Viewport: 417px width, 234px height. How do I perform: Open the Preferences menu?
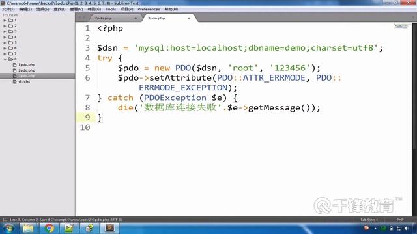pyautogui.click(x=149, y=9)
